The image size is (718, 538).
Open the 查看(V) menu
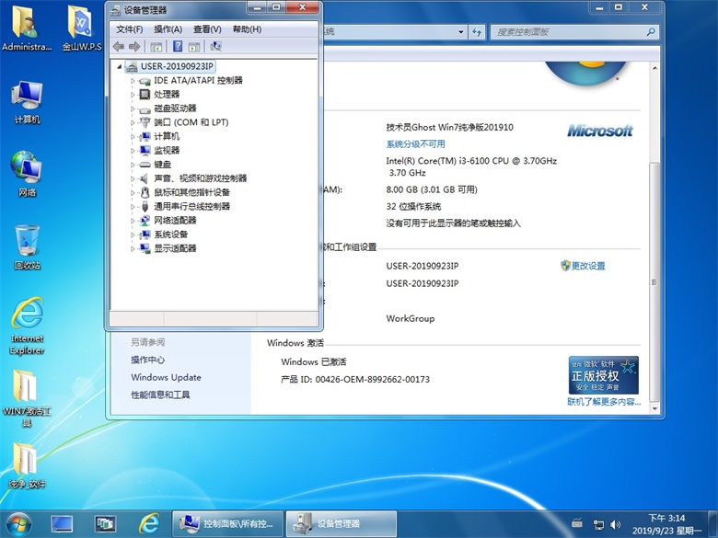pos(207,29)
